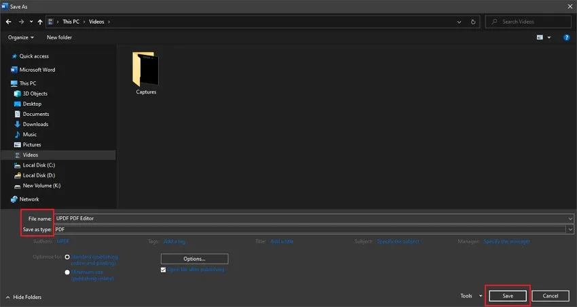Click the UPDF author value

pyautogui.click(x=63, y=242)
